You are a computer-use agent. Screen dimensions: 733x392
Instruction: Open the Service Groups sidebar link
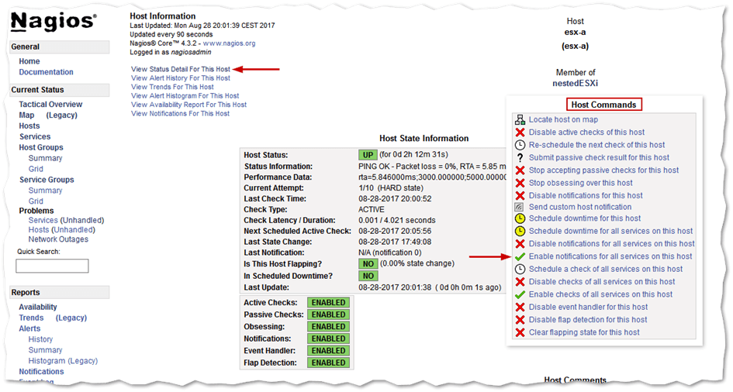[47, 179]
